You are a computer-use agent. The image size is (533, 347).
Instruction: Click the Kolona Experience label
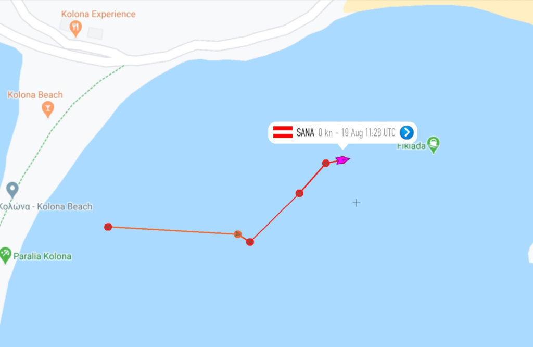(98, 14)
